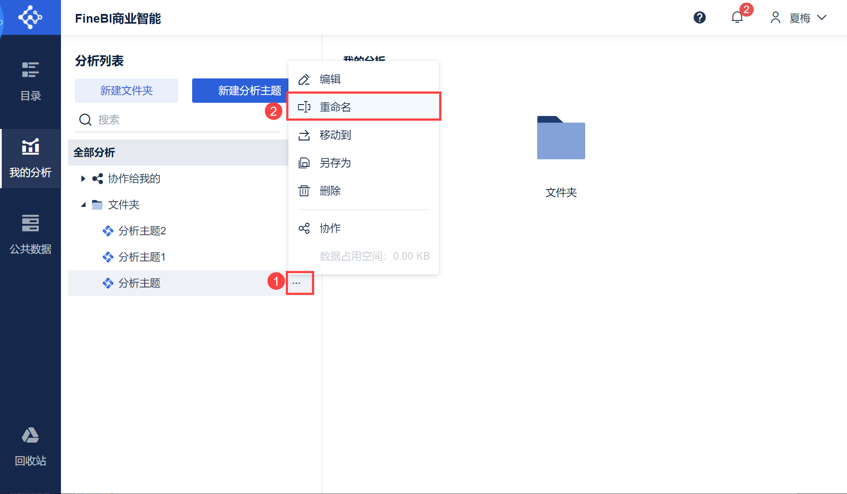Click 协作 in the context menu
847x494 pixels.
(x=330, y=228)
